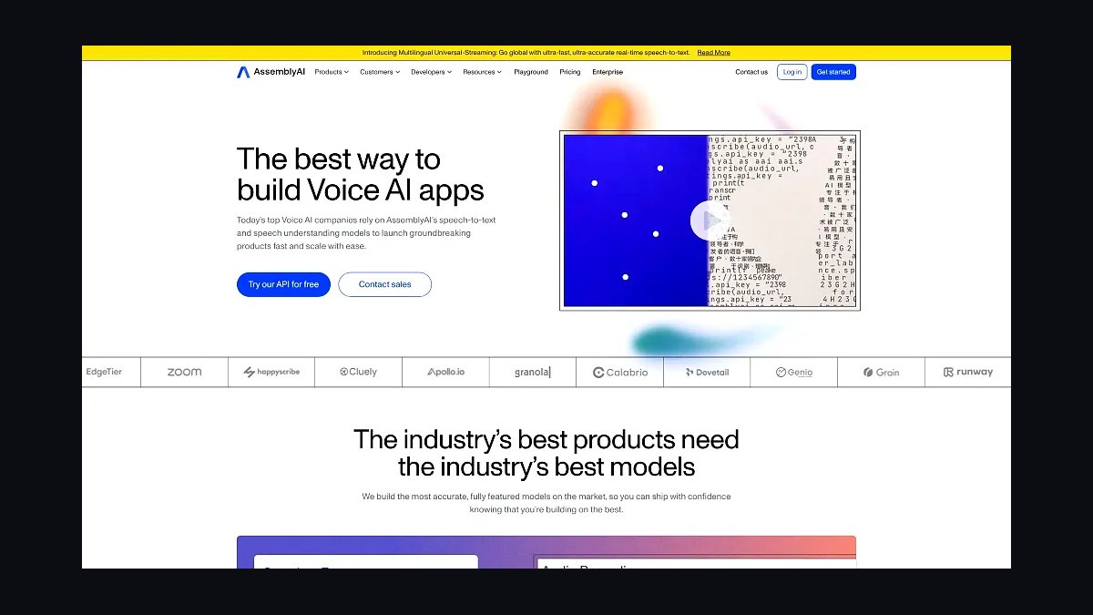Click the Contact sales button
Viewport: 1093px width, 615px height.
click(384, 284)
